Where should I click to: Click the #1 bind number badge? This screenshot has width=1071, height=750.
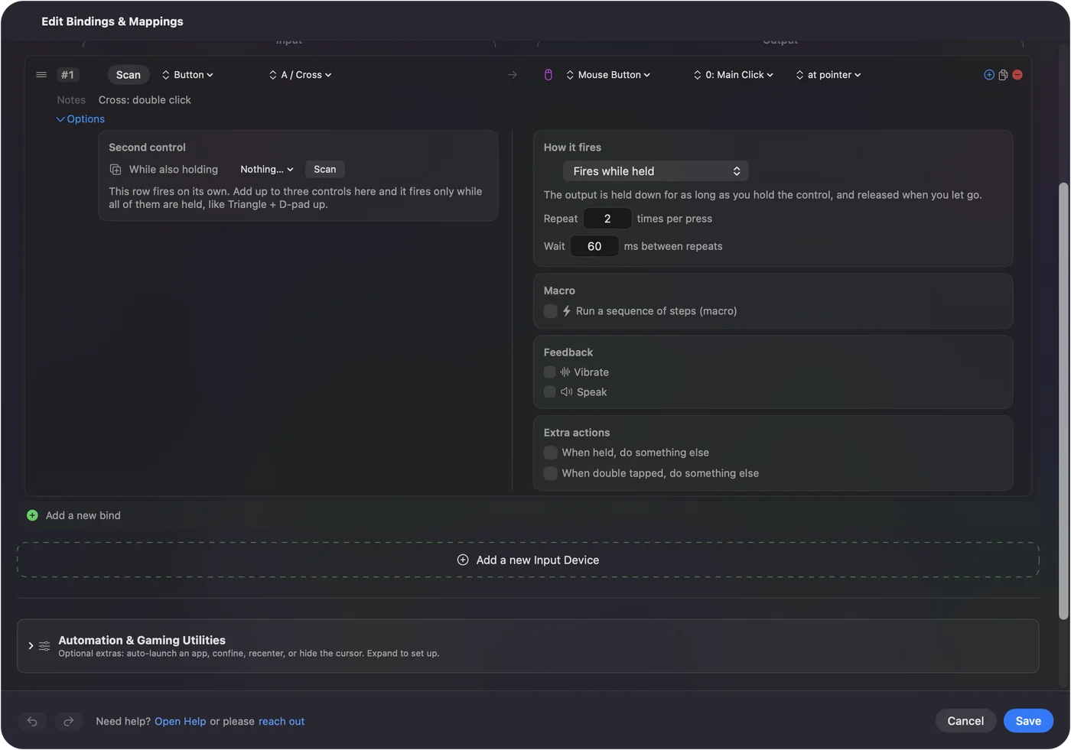67,75
